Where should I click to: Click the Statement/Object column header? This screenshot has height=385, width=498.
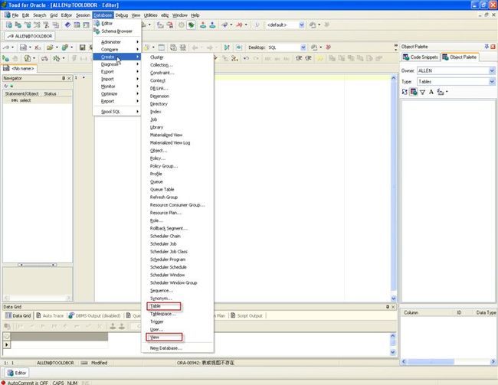(22, 93)
